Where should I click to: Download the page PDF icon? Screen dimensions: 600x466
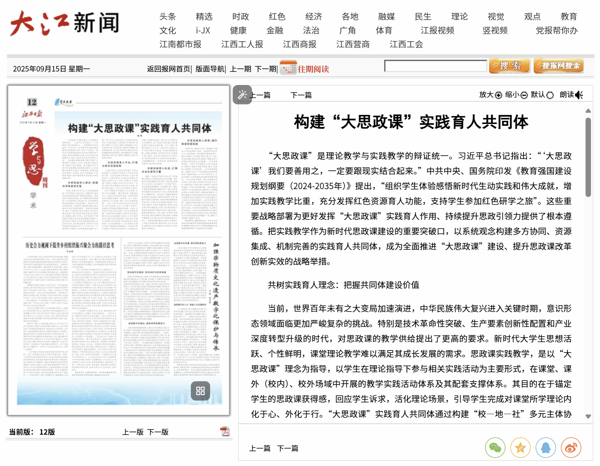coord(225,432)
